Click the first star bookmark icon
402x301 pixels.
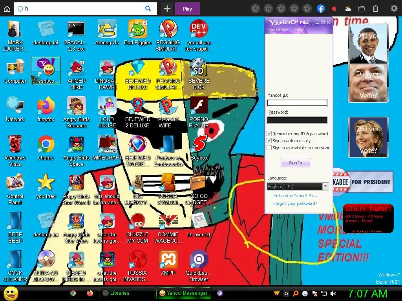[x=255, y=9]
